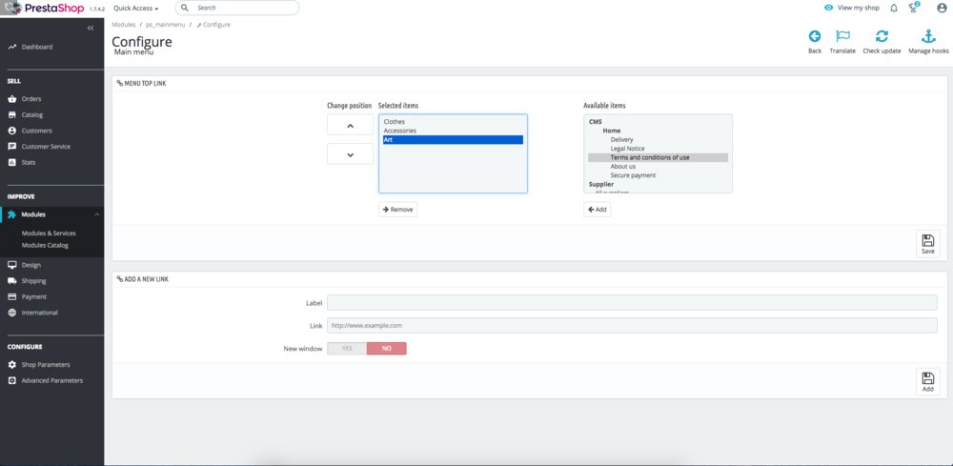
Task: Save the Menu Top Link panel
Action: pyautogui.click(x=928, y=244)
